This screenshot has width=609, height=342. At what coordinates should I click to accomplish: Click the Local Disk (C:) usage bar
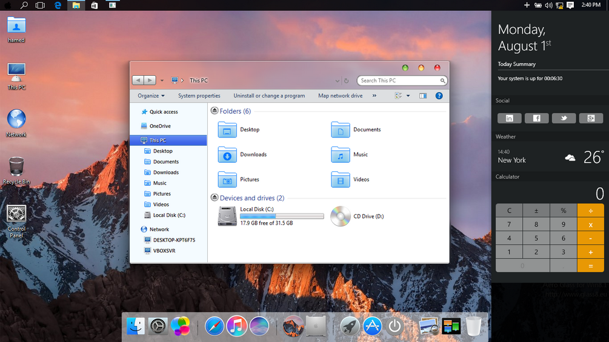pos(282,216)
